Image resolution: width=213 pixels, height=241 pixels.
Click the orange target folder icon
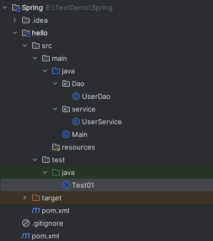(36, 198)
